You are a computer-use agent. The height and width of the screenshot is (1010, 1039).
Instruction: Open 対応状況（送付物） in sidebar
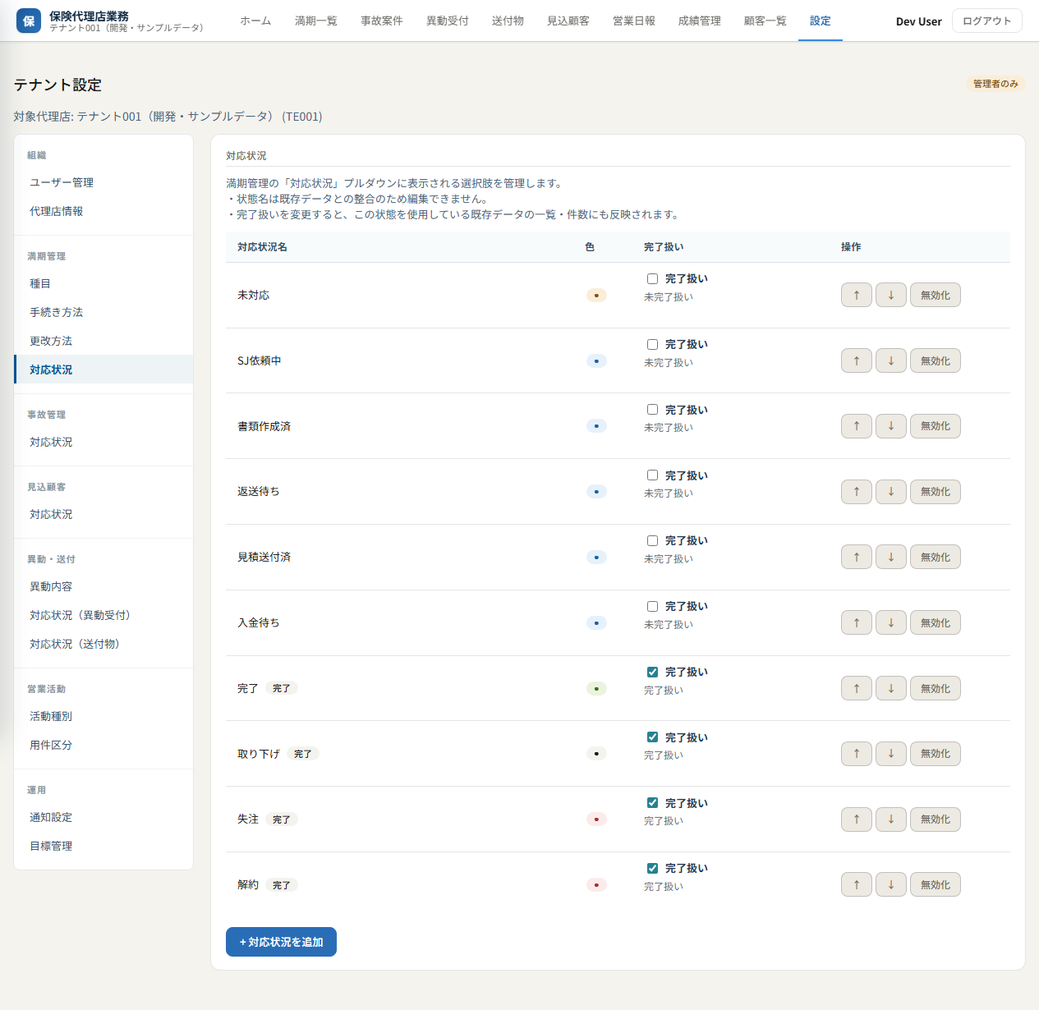[x=103, y=644]
